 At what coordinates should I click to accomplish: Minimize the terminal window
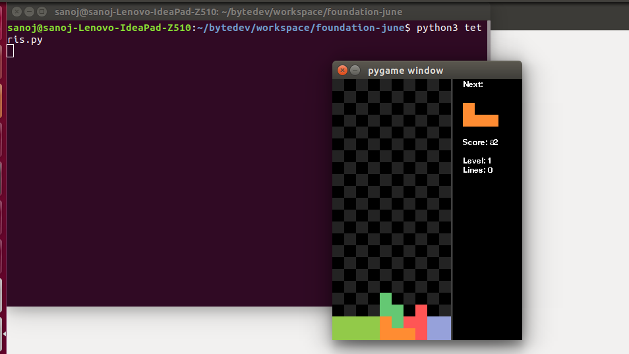point(29,12)
